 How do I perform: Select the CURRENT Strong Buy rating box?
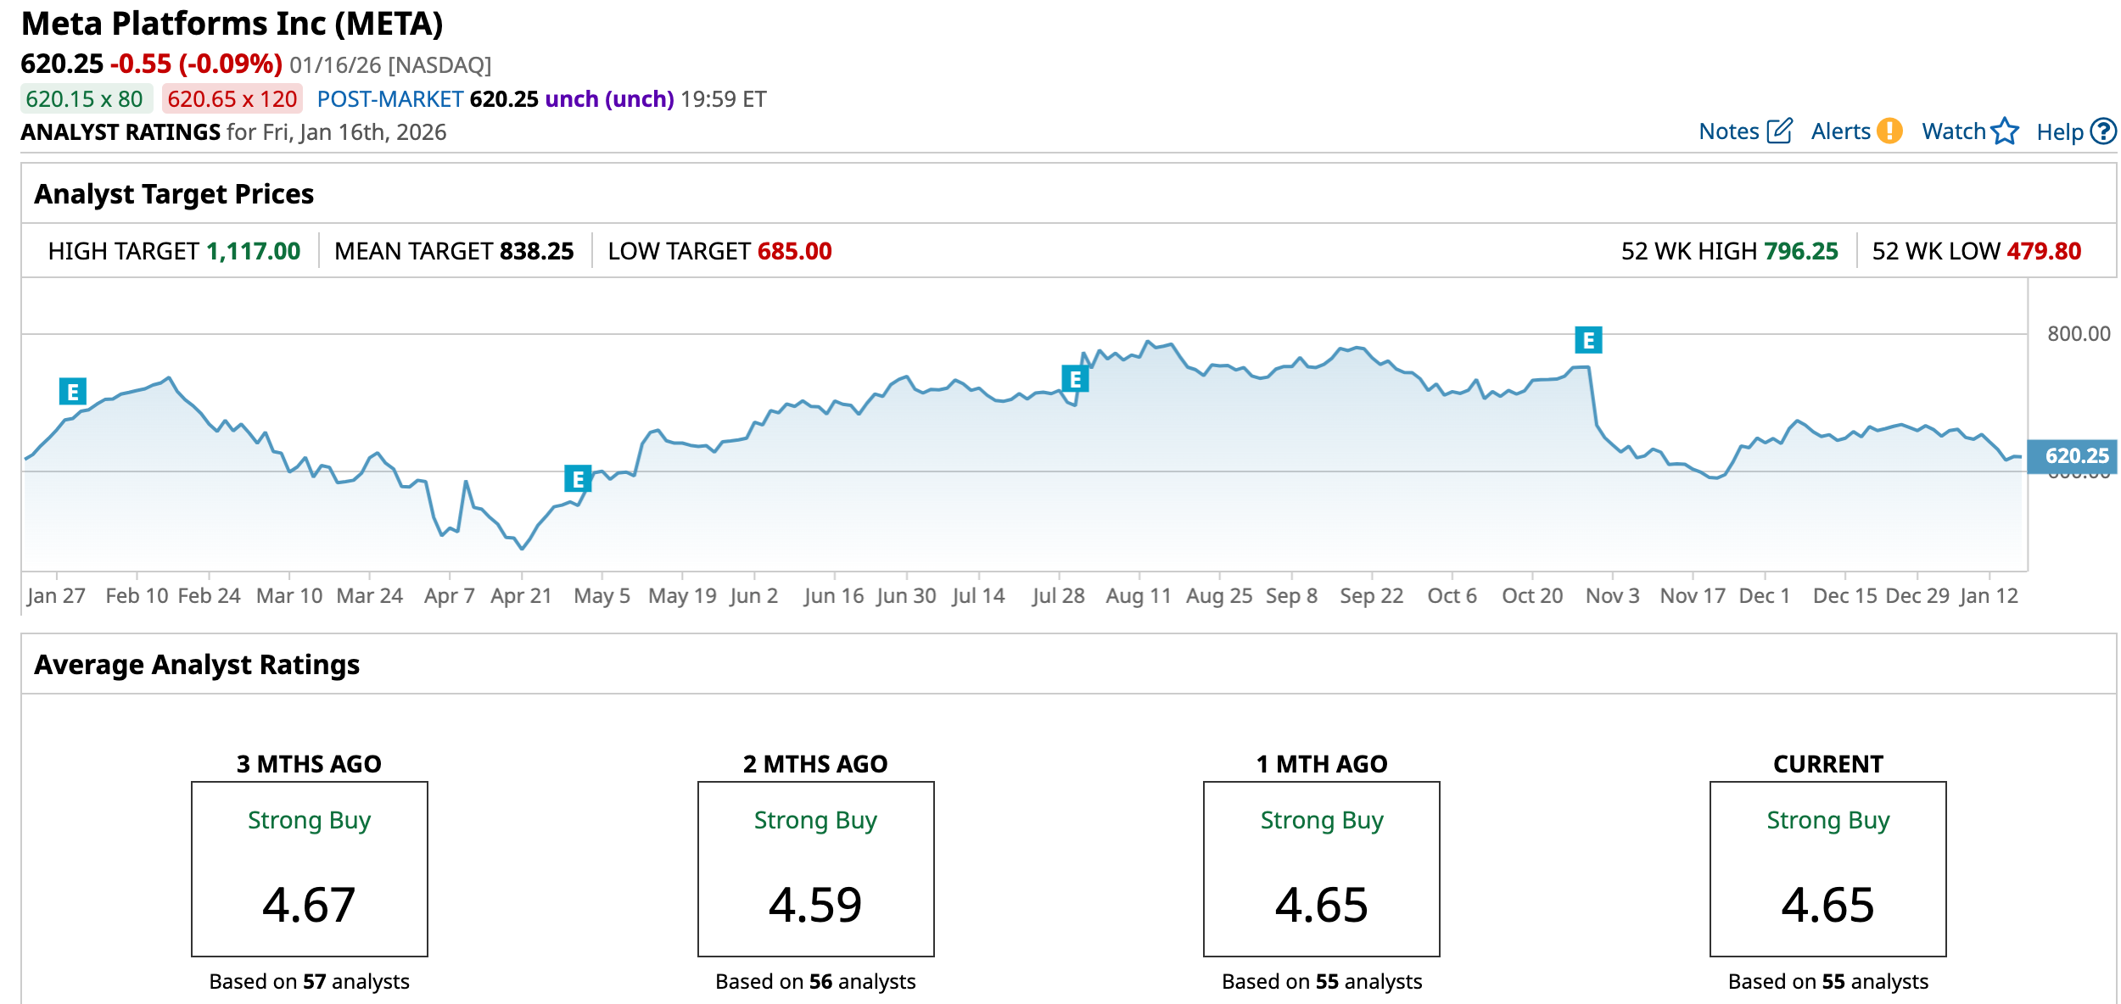[x=1827, y=869]
